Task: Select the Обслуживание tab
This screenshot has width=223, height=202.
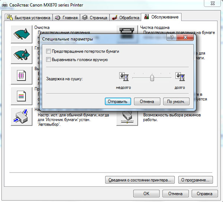Action: (161, 17)
